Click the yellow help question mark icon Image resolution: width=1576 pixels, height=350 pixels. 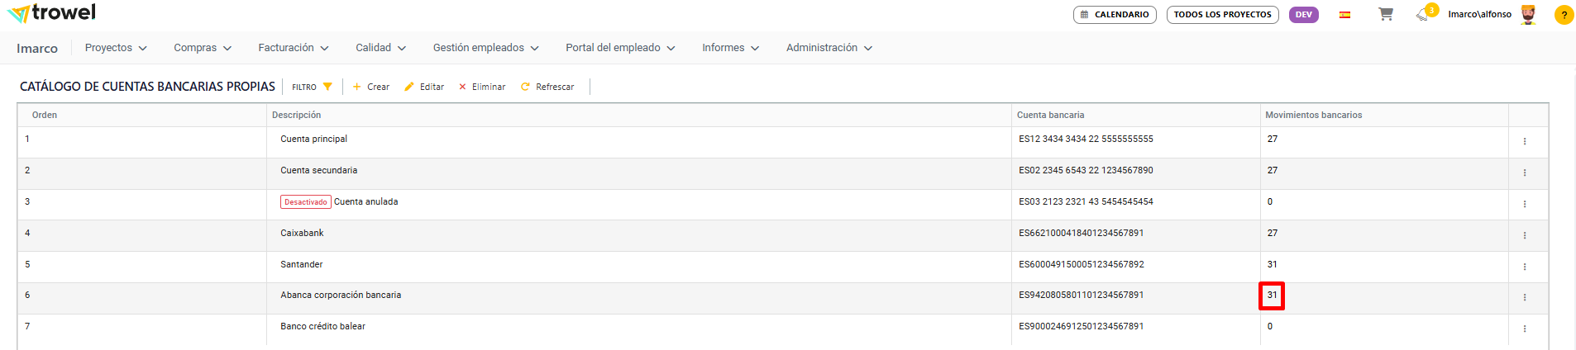(x=1564, y=15)
